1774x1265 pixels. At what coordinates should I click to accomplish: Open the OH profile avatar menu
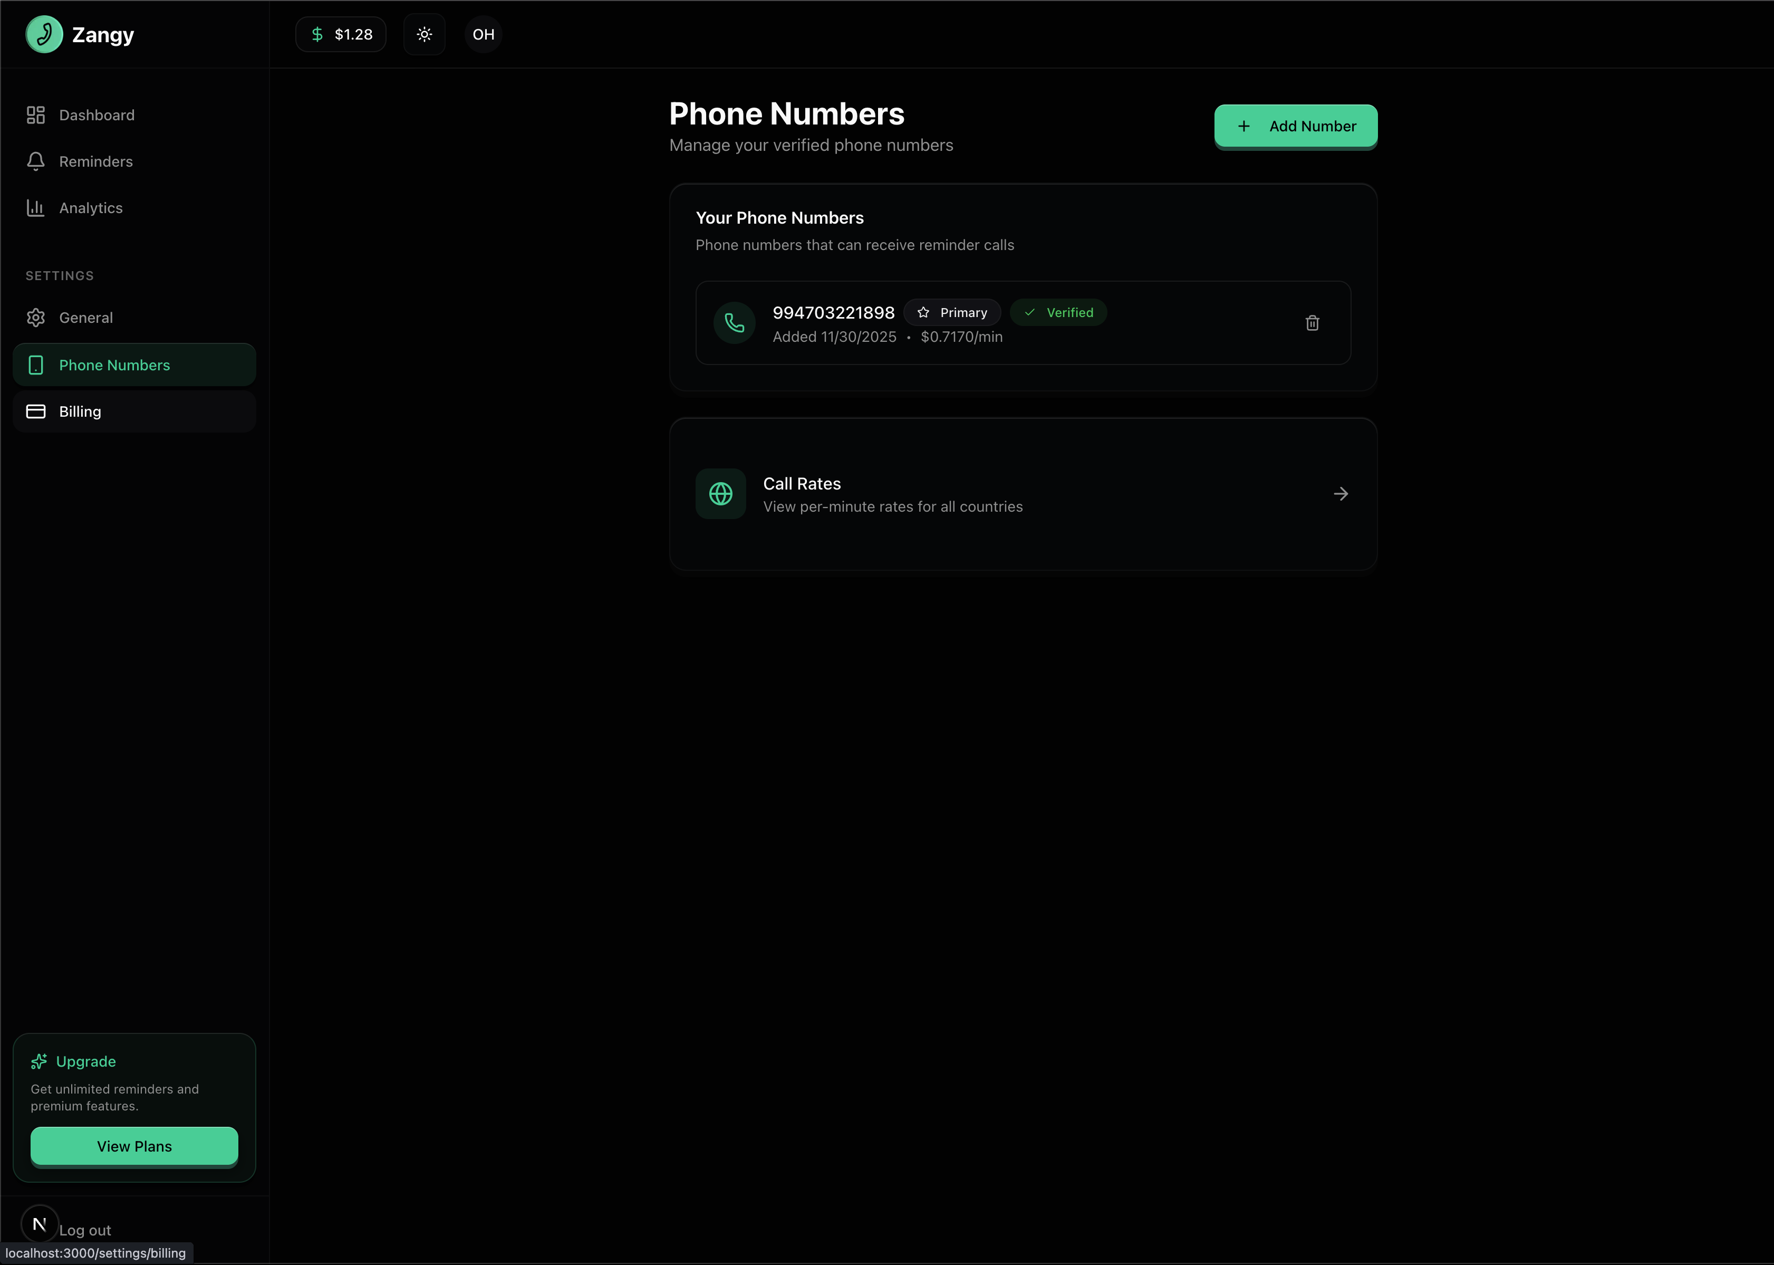pos(483,33)
